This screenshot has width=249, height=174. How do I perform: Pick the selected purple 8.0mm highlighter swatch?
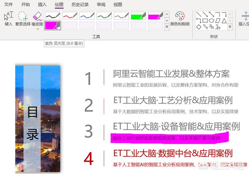pos(53,25)
